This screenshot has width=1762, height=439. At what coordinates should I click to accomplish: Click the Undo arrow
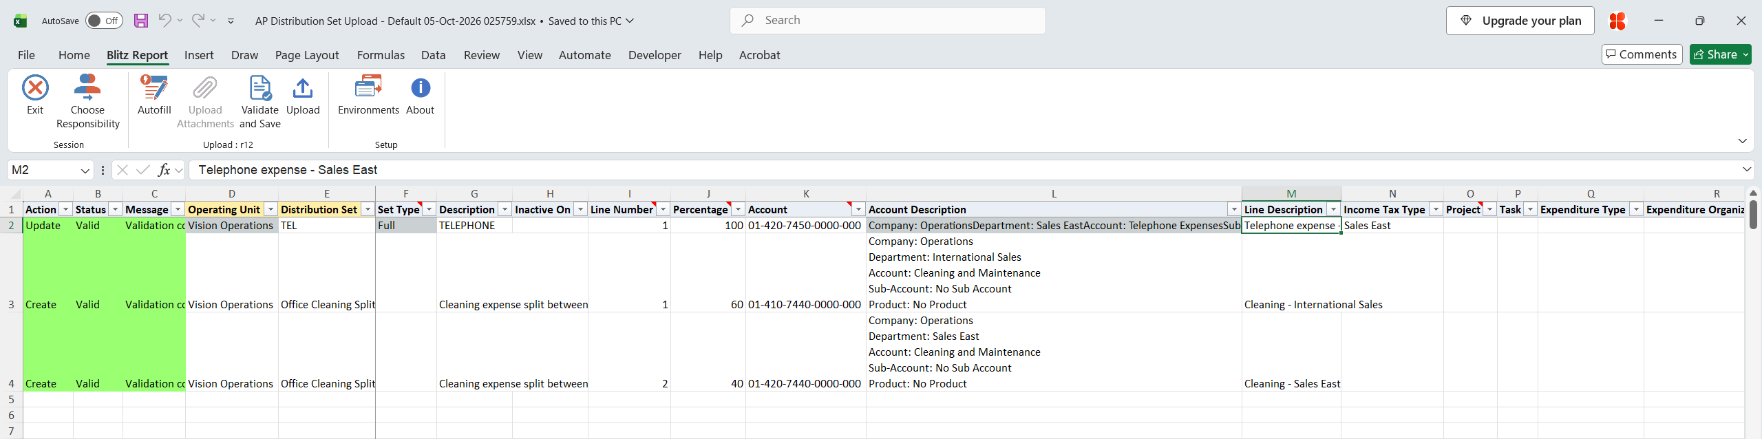[x=164, y=20]
